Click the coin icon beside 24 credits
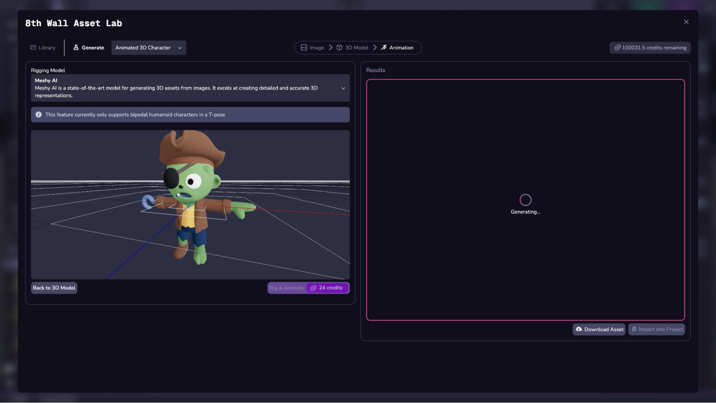The height and width of the screenshot is (403, 716). click(x=313, y=288)
